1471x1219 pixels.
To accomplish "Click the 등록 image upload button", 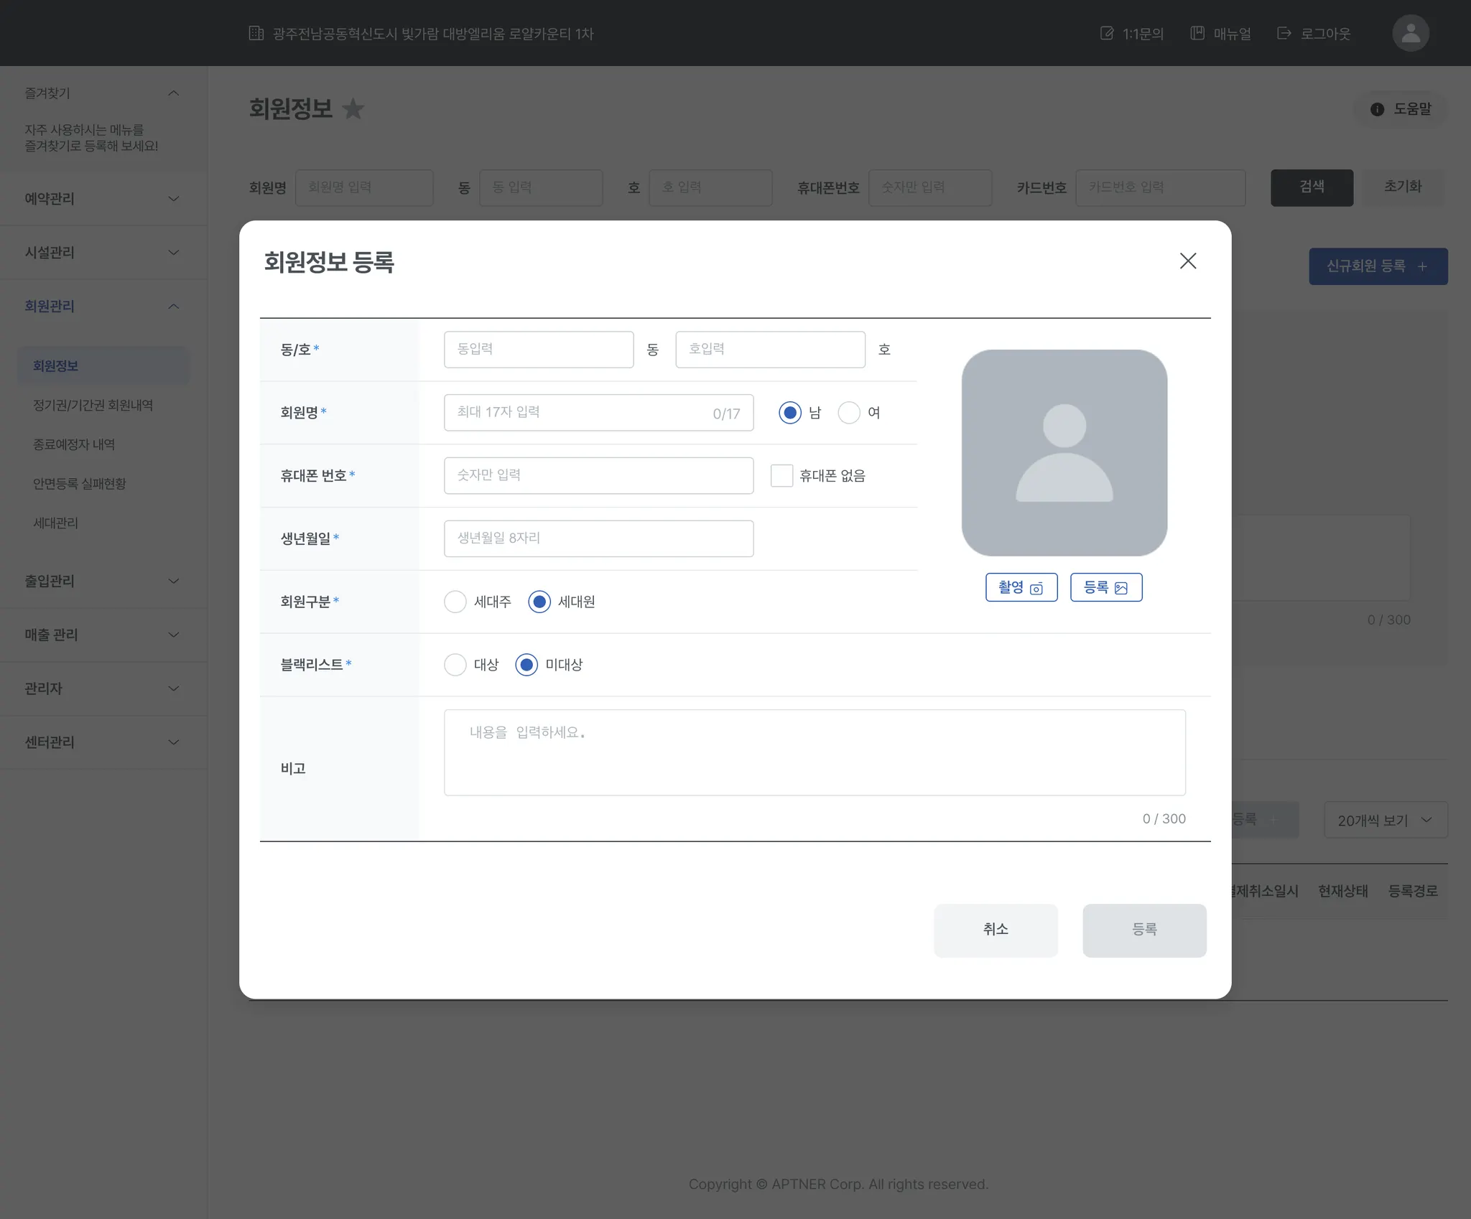I will 1105,587.
